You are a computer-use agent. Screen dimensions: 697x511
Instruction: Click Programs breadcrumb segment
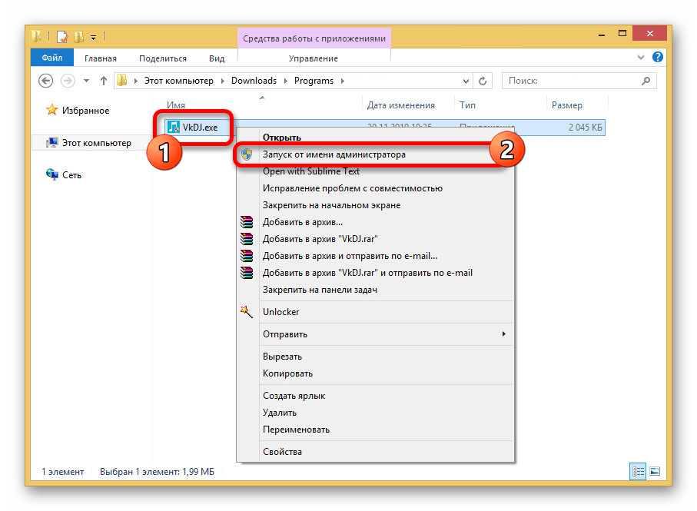coord(314,81)
